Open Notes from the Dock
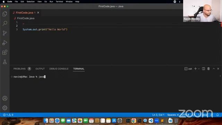This screenshot has height=125, width=222. tap(108, 121)
